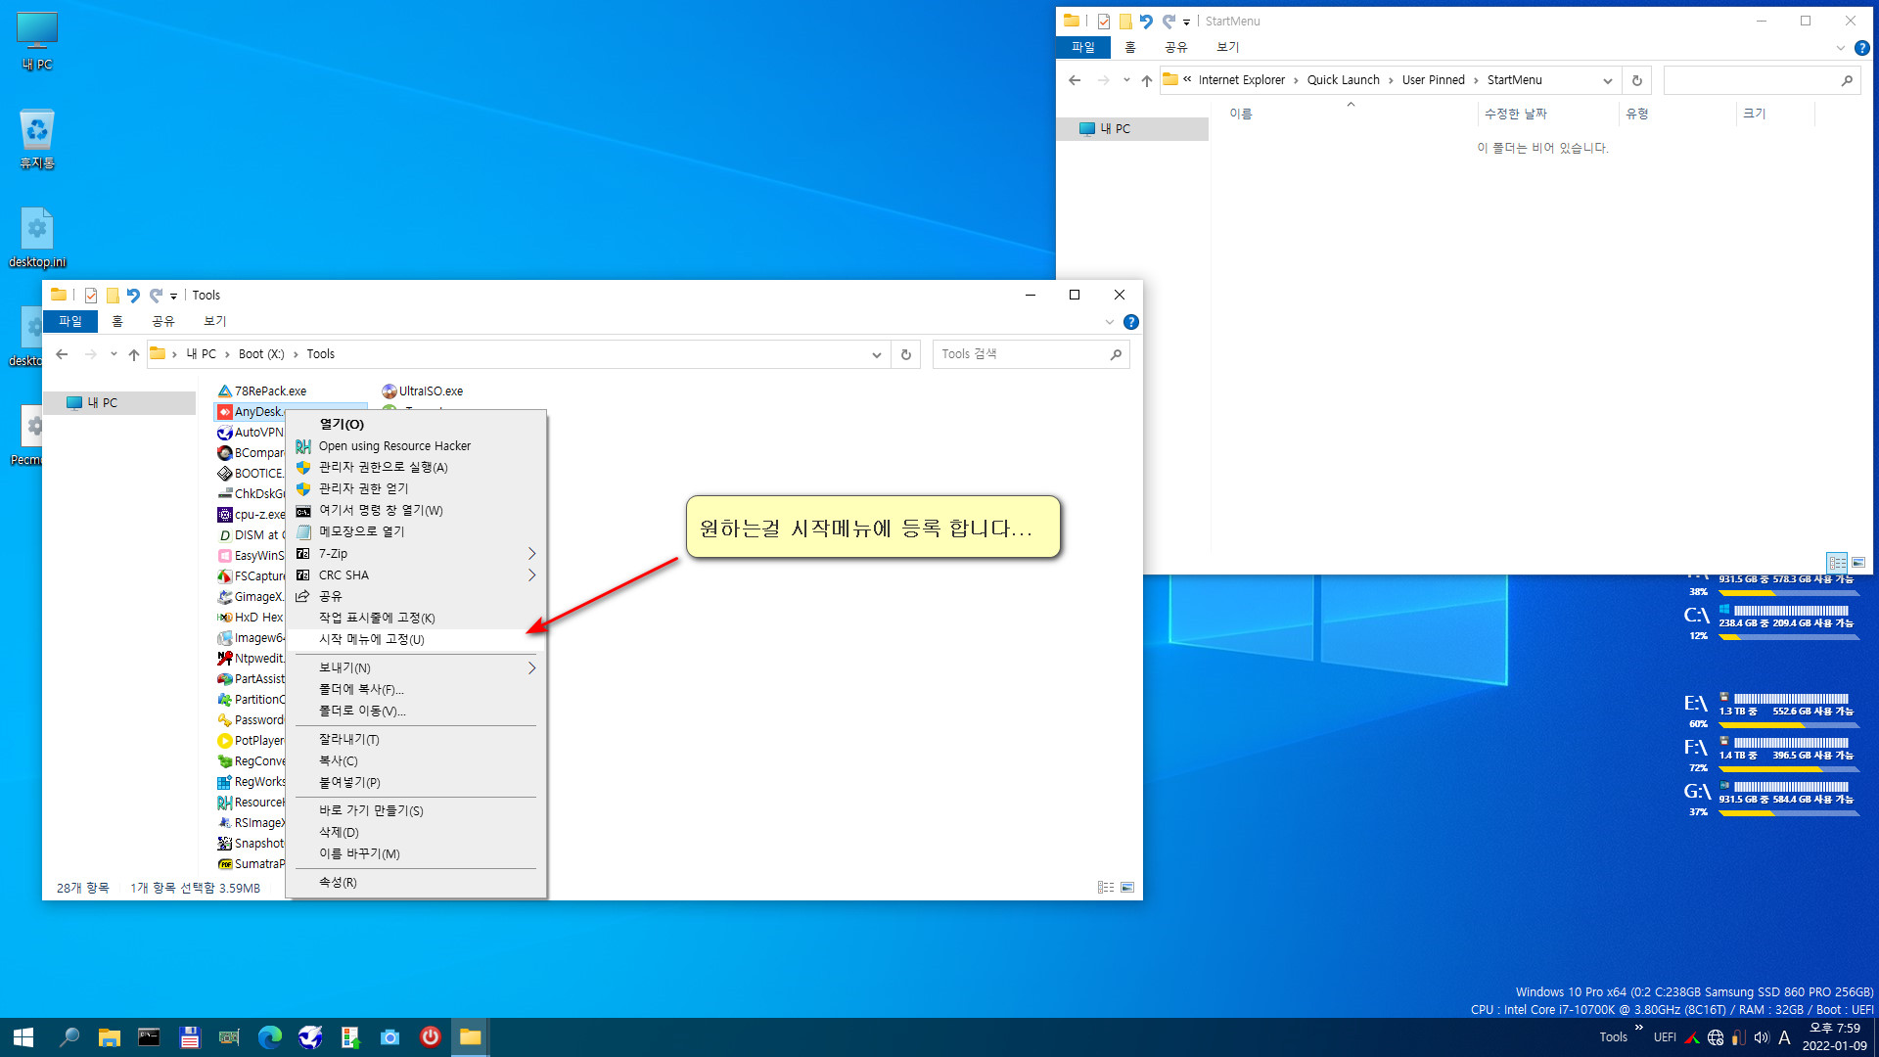Open the Start menu button
Image resolution: width=1879 pixels, height=1057 pixels.
pos(23,1037)
